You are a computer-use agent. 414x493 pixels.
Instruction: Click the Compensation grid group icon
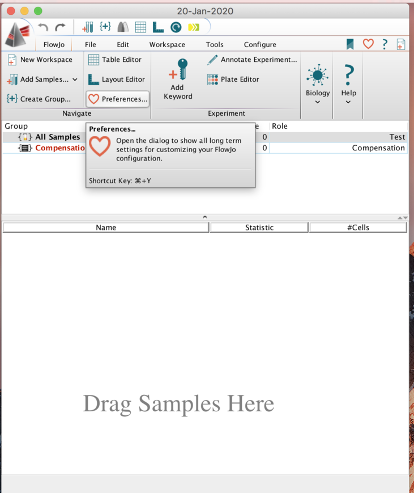pyautogui.click(x=25, y=148)
